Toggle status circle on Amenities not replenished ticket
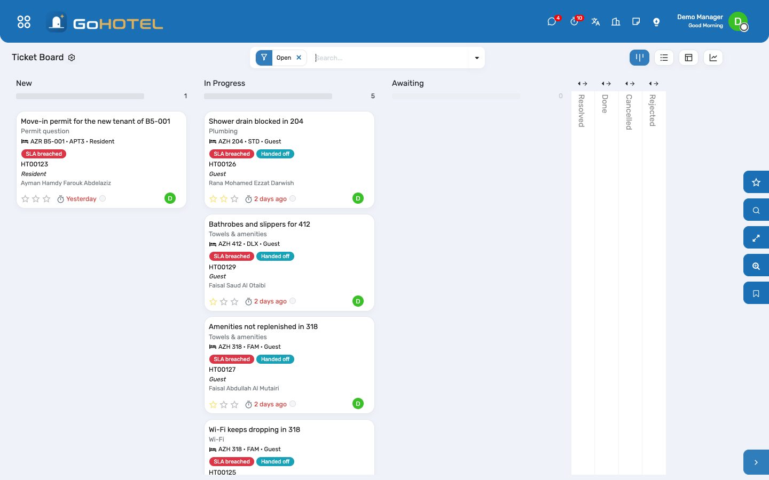 click(x=293, y=404)
